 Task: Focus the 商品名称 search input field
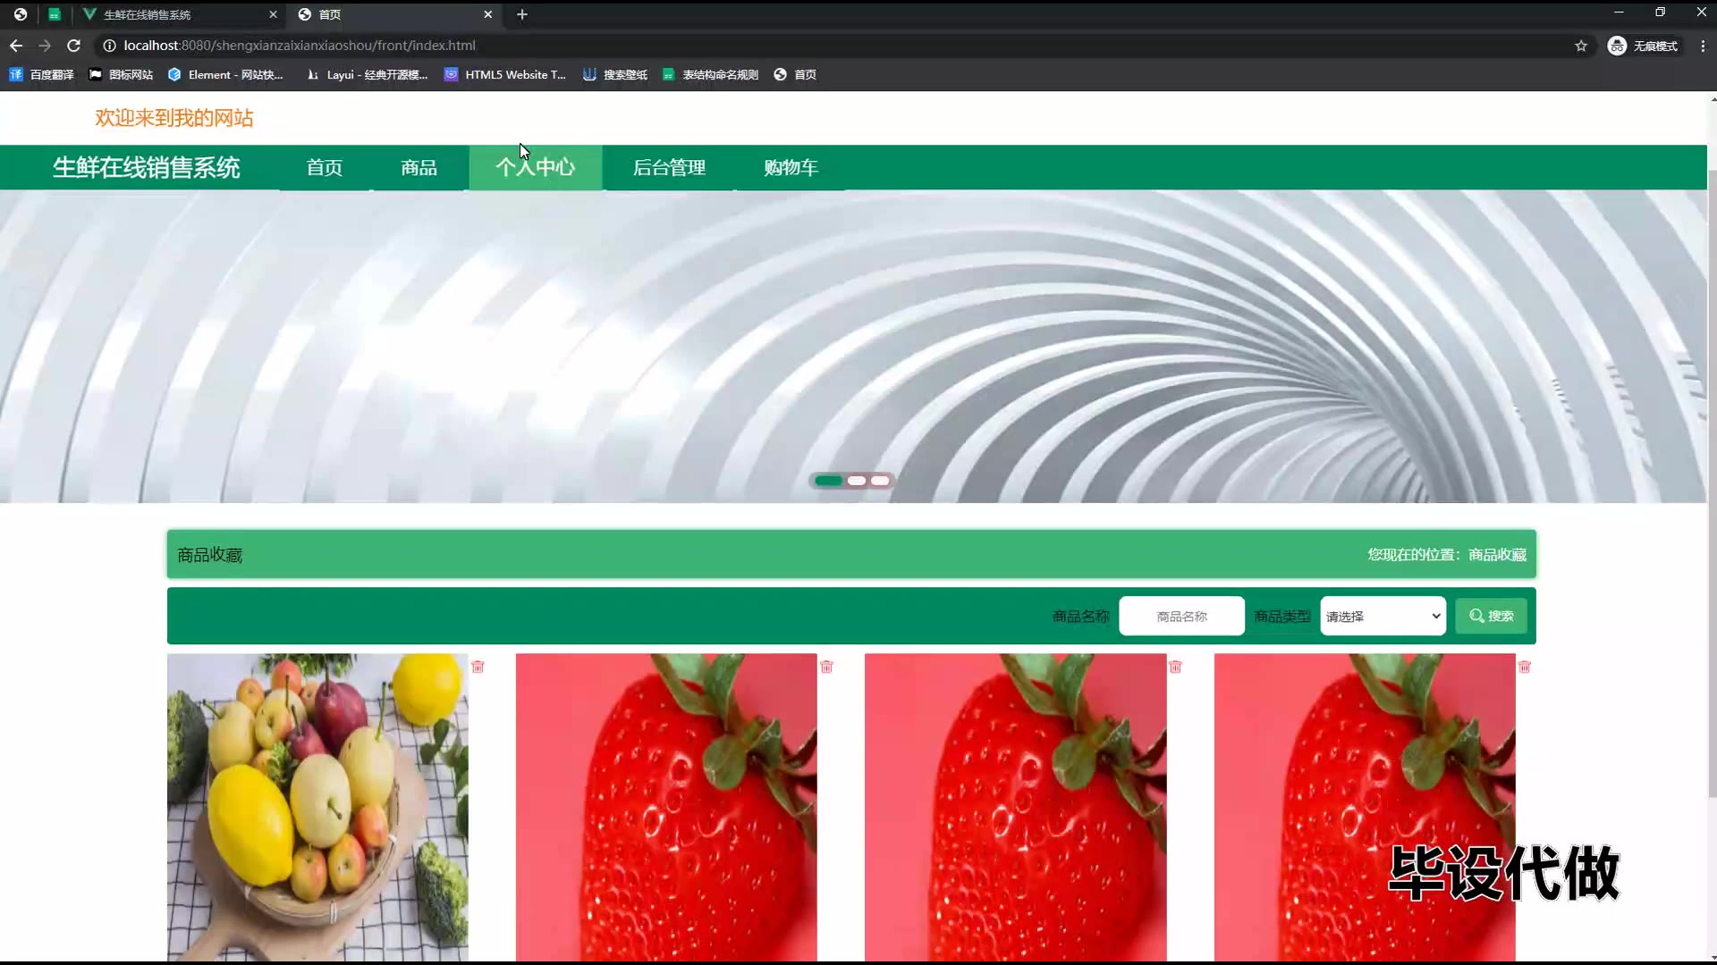click(x=1181, y=617)
